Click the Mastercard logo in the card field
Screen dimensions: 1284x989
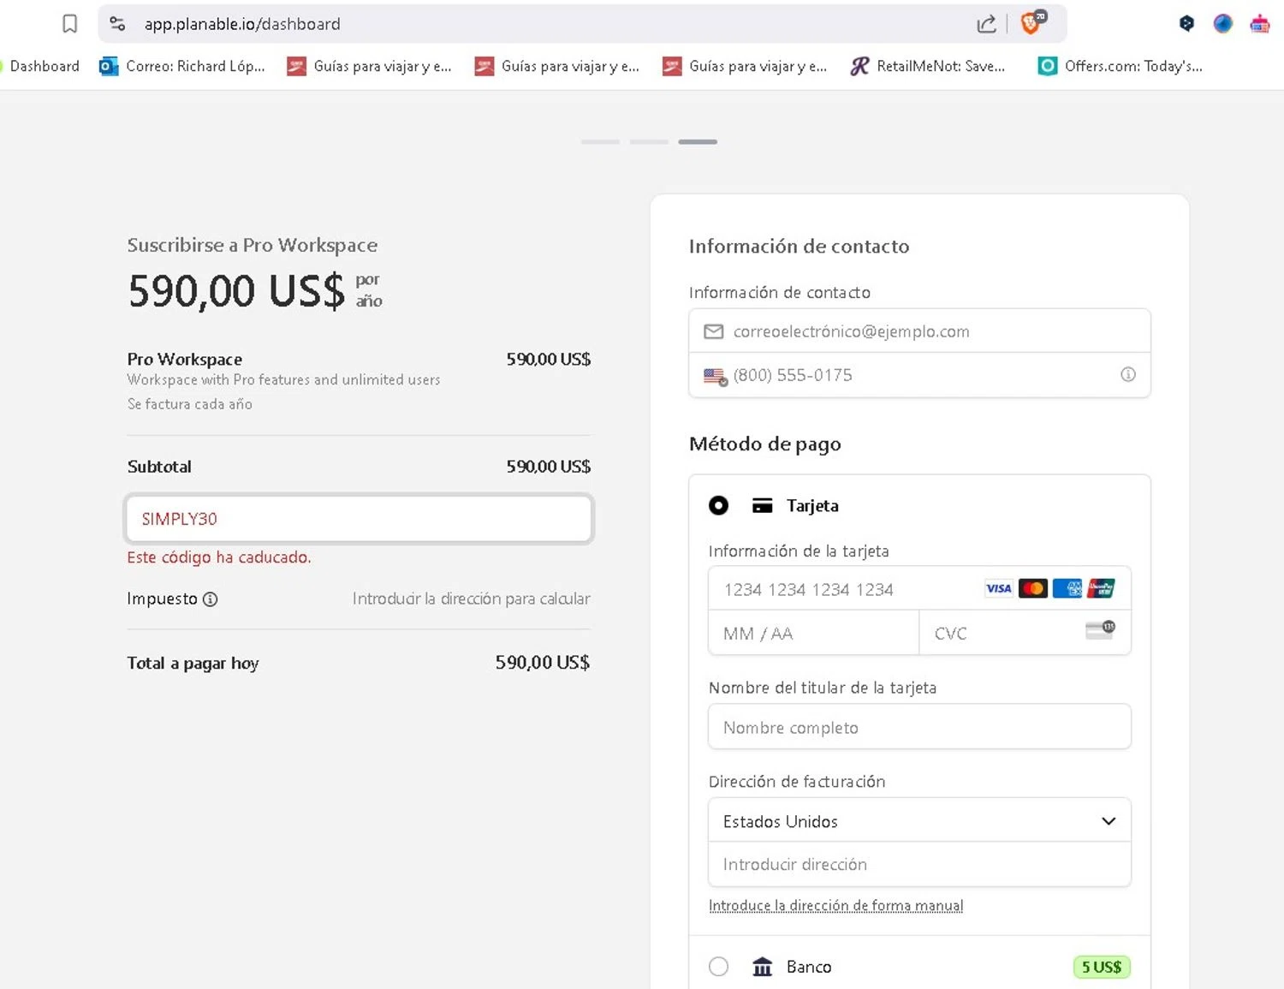[x=1033, y=588]
